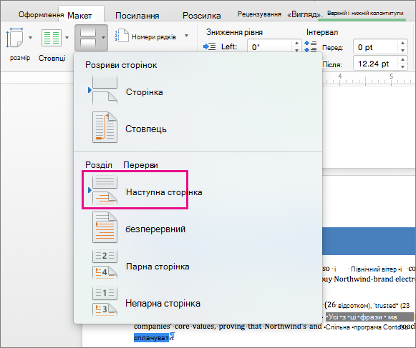Expand the Стовпці dropdown arrow
Viewport: 416px width, 348px height.
click(67, 38)
